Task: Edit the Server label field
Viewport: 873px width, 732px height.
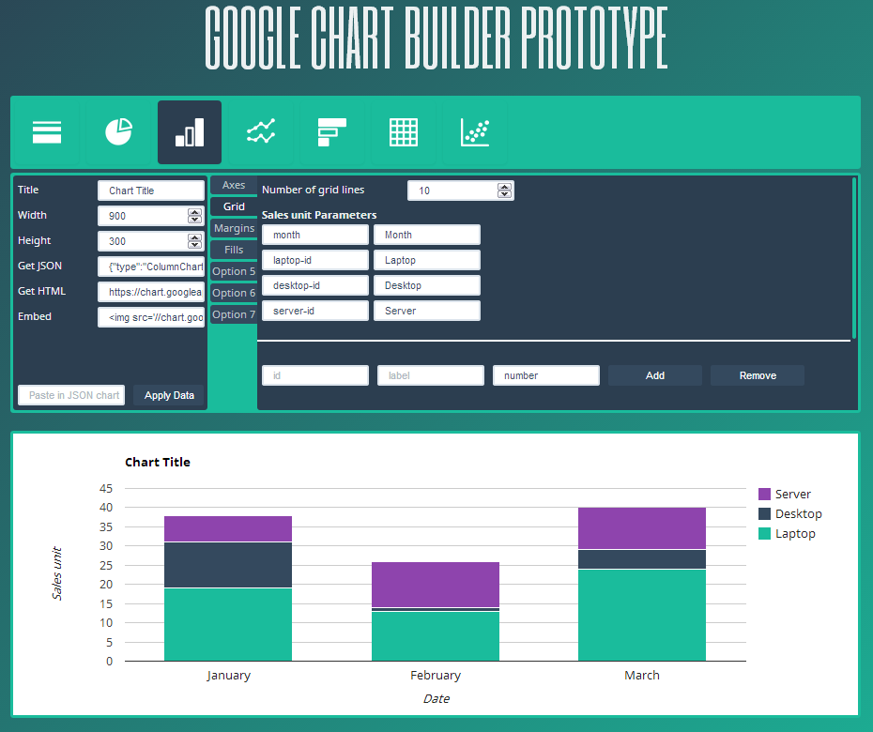Action: pos(426,311)
